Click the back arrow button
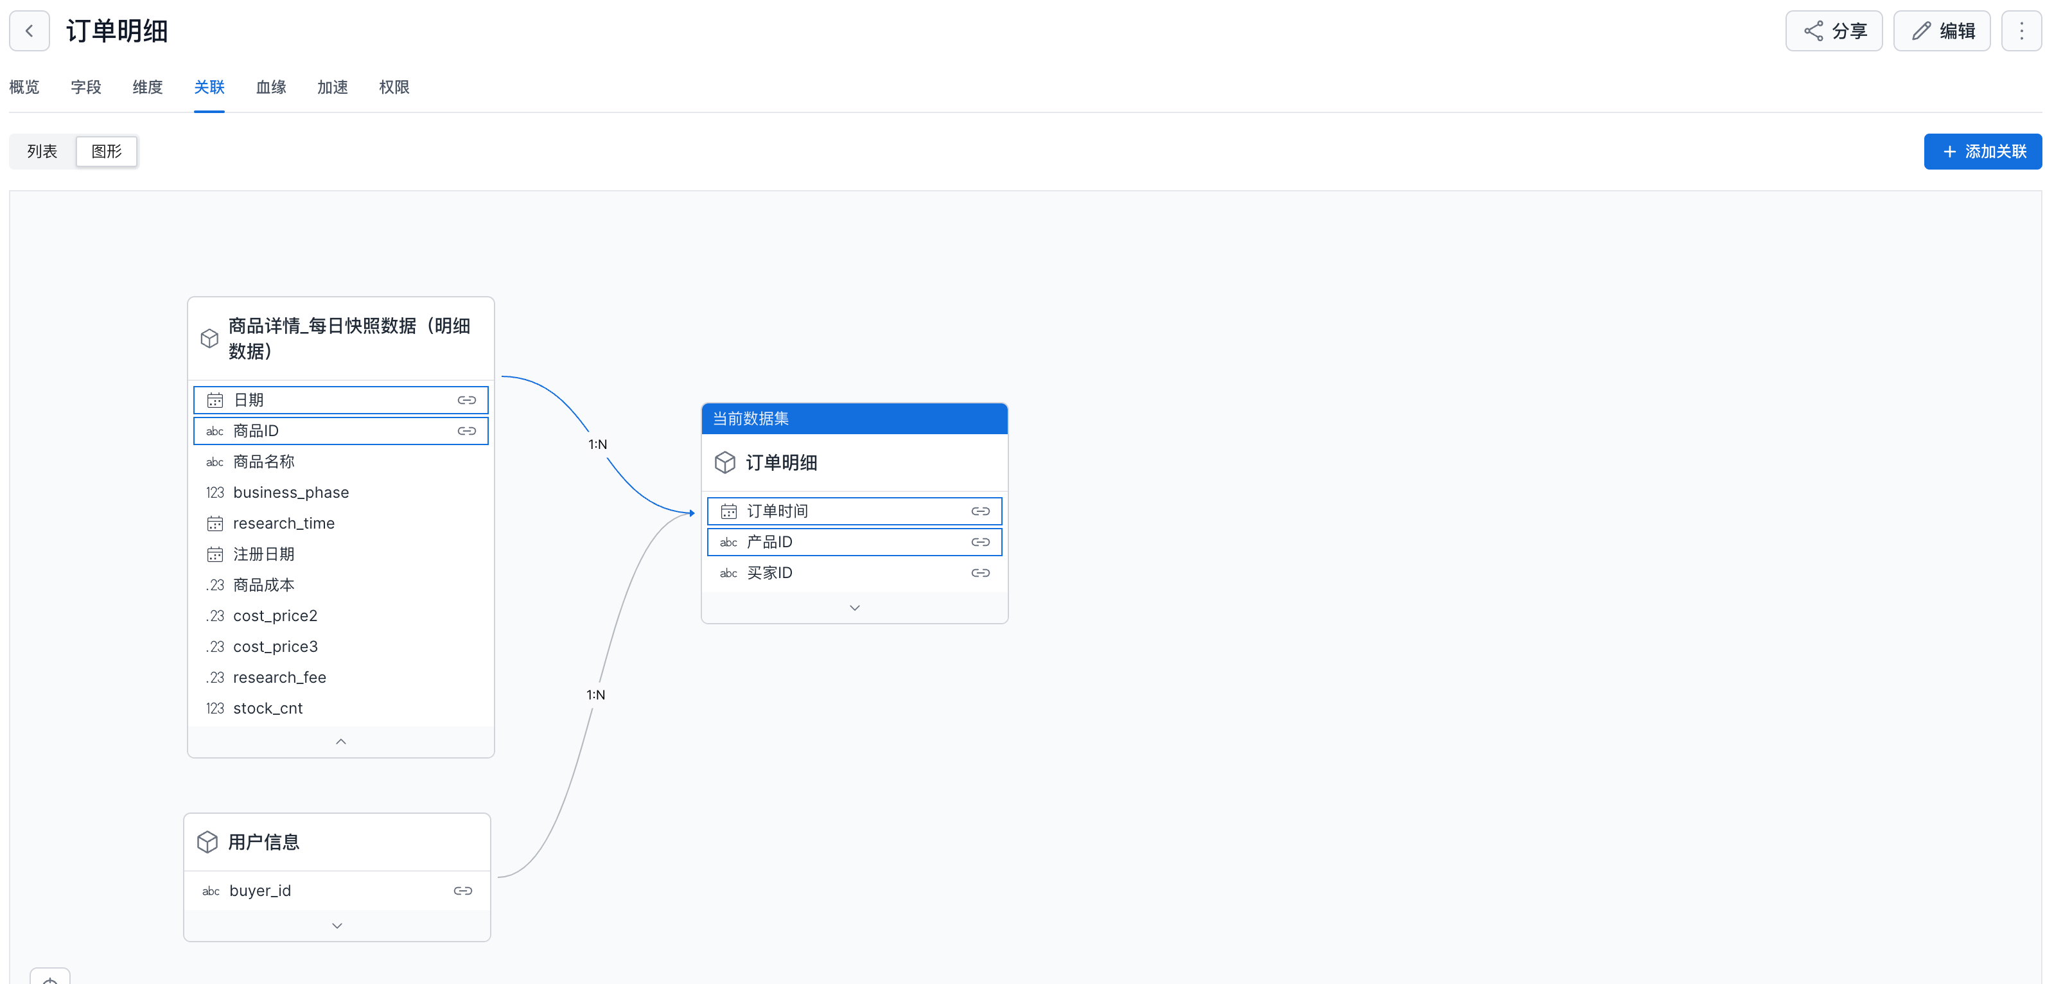The image size is (2045, 984). point(30,31)
